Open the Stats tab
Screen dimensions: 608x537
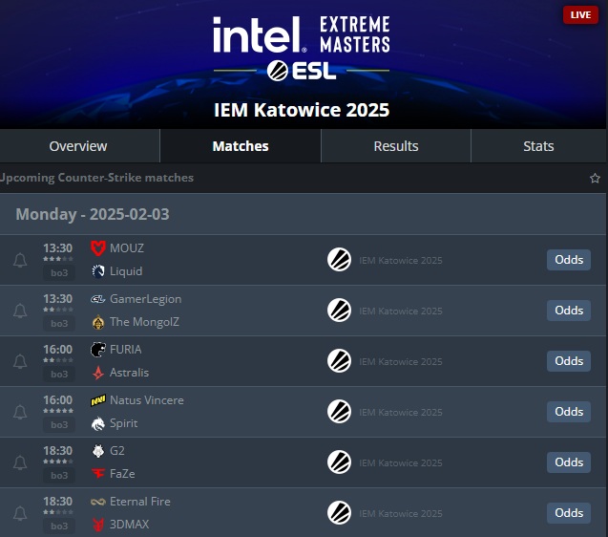point(539,146)
